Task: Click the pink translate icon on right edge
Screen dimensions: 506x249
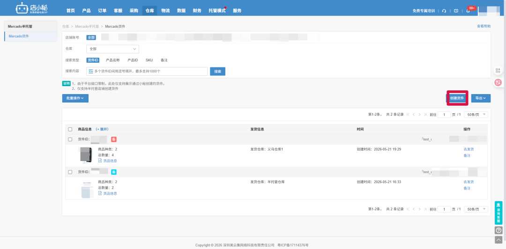Action: [498, 82]
